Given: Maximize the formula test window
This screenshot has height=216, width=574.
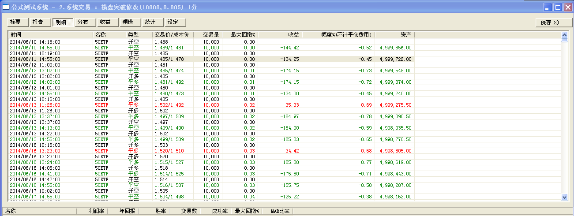Looking at the screenshot, I should tap(557, 7).
